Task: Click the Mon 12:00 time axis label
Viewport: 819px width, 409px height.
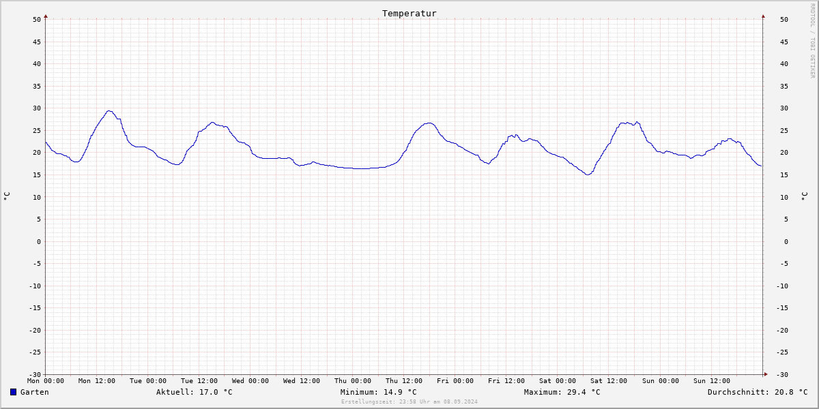Action: (97, 381)
